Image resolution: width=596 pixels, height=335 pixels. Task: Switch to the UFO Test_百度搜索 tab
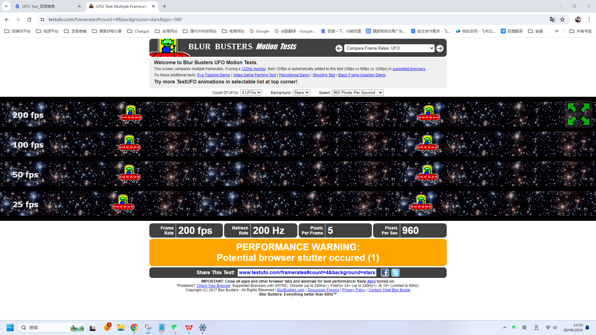click(x=48, y=6)
